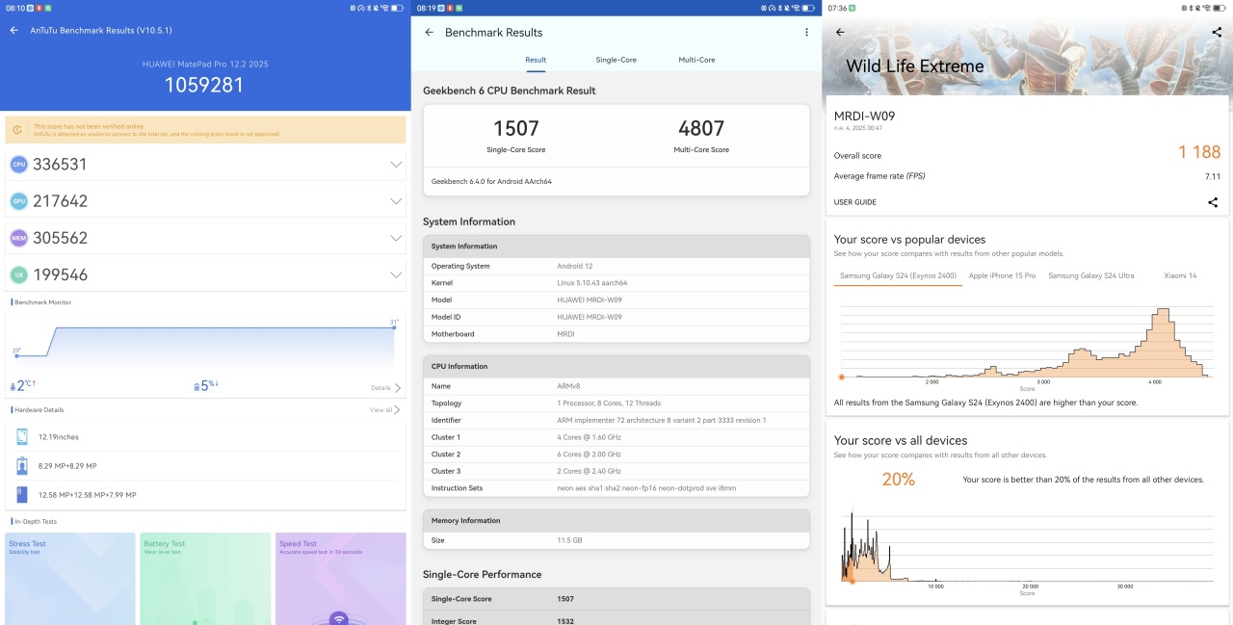Tap the Operating System value Android 12
The width and height of the screenshot is (1233, 625).
577,266
